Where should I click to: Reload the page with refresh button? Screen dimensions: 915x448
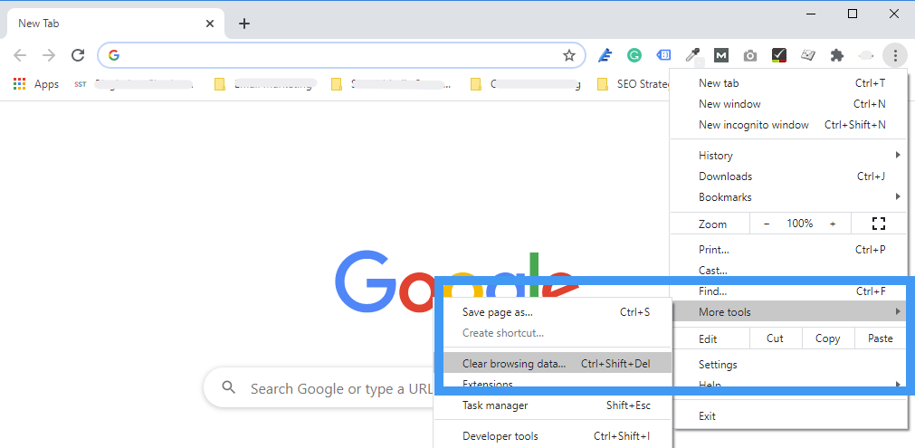point(78,55)
